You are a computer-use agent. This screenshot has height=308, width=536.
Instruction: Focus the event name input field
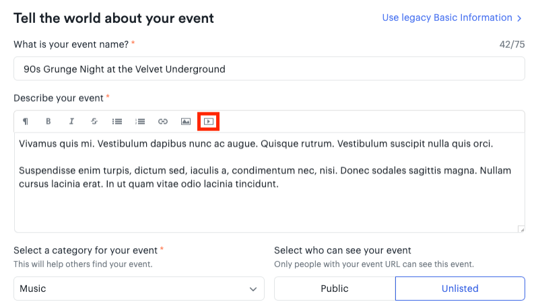269,69
